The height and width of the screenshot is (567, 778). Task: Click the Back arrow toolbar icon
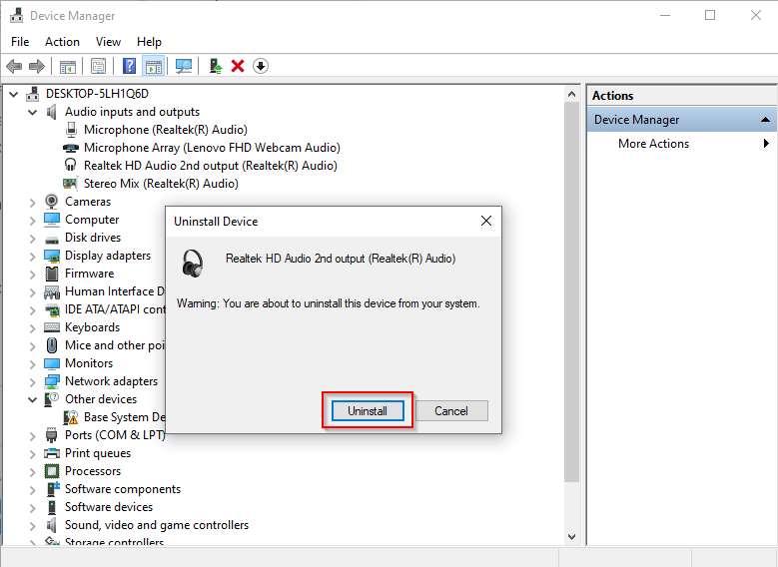pos(14,66)
